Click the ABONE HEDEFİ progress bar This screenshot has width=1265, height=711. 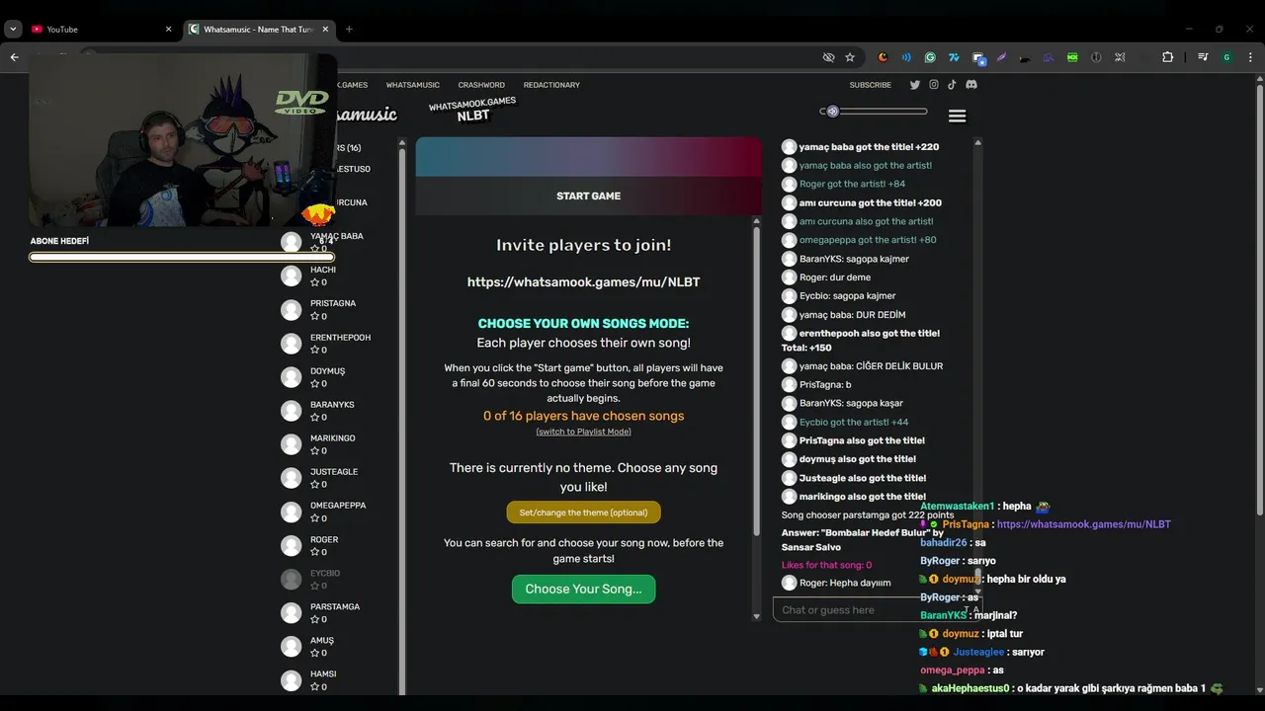click(182, 258)
